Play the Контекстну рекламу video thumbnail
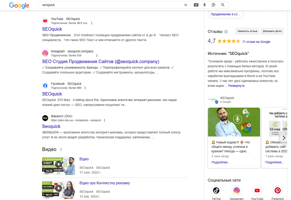This screenshot has width=291, height=200. [59, 189]
